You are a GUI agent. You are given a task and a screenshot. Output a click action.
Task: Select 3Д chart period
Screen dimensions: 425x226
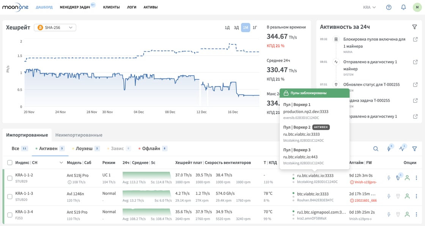point(236,28)
